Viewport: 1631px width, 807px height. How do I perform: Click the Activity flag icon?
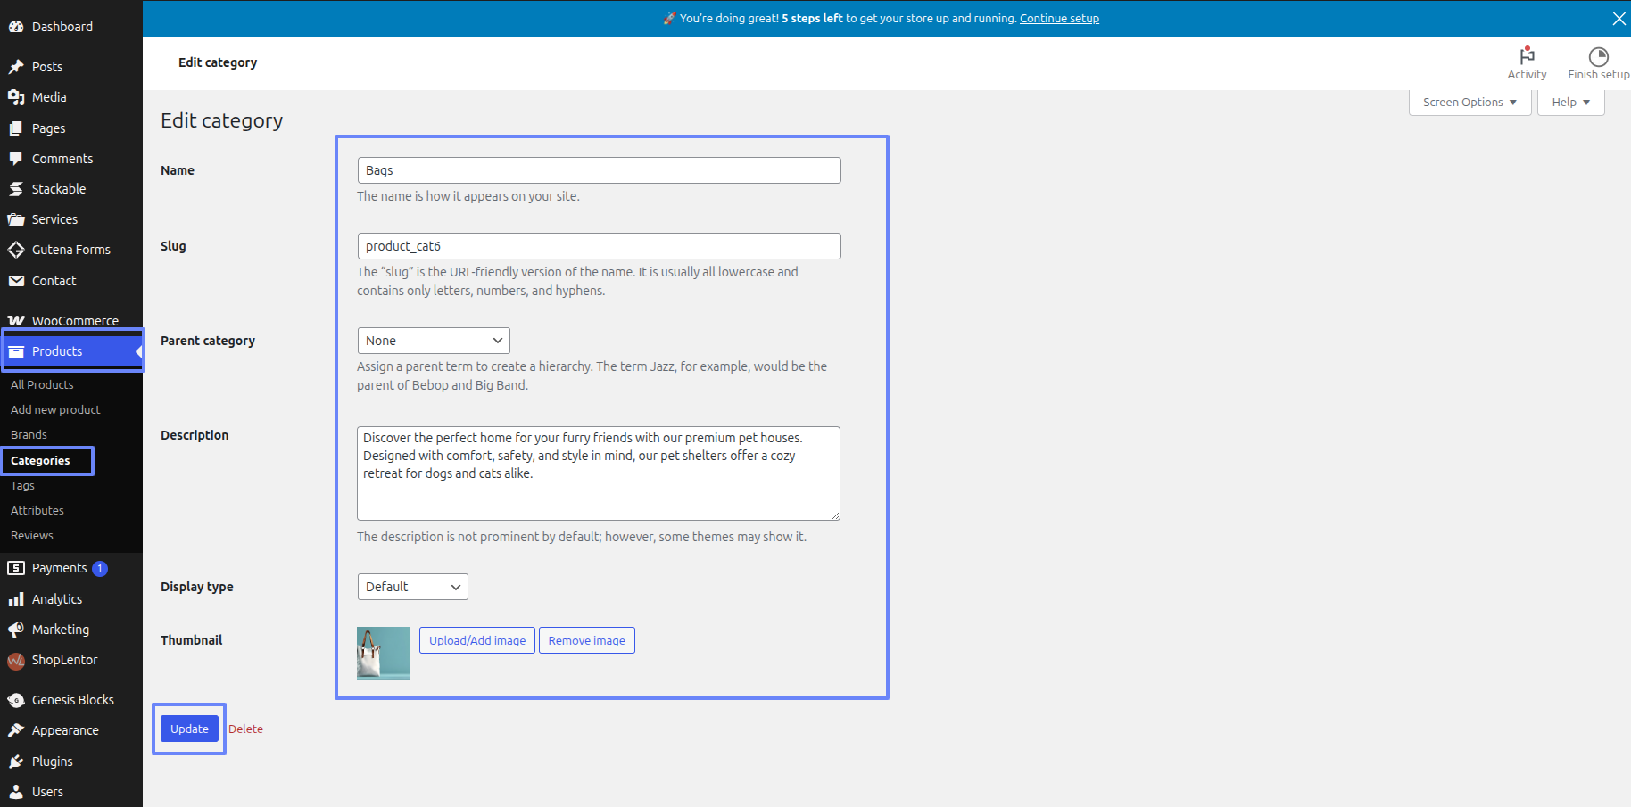point(1527,56)
